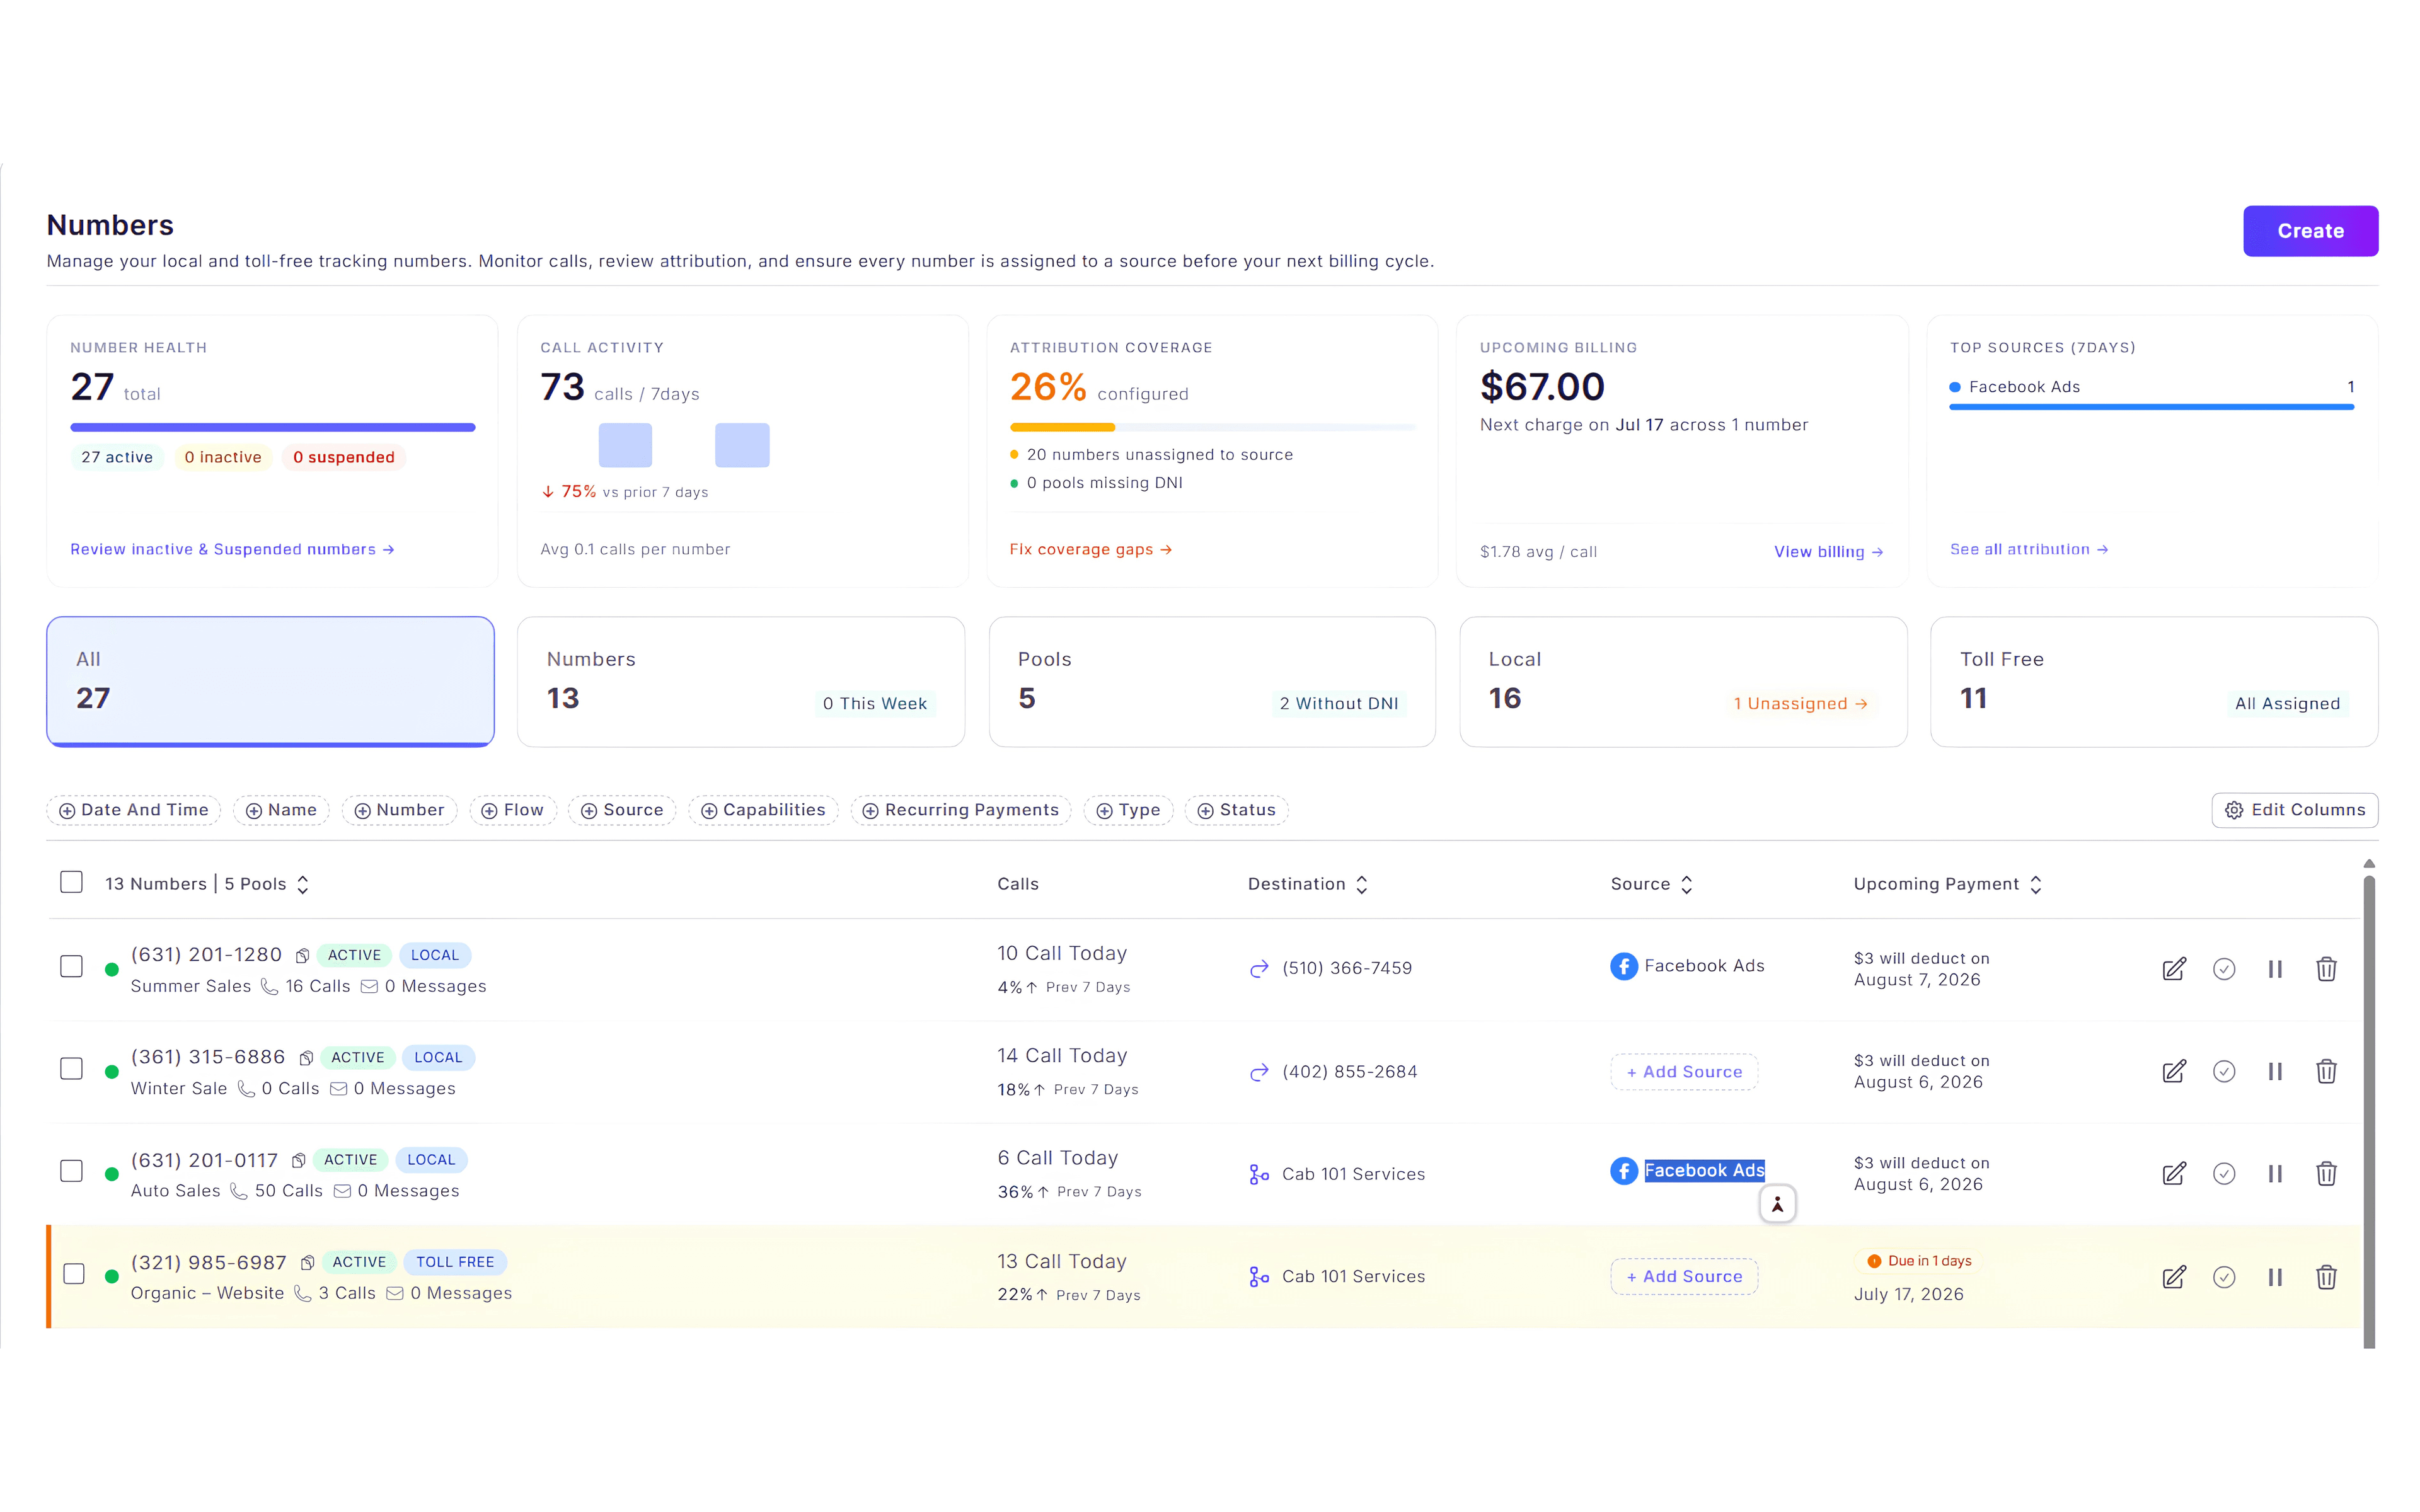This screenshot has width=2420, height=1512.
Task: Open the Fix coverage gaps link
Action: pyautogui.click(x=1091, y=549)
